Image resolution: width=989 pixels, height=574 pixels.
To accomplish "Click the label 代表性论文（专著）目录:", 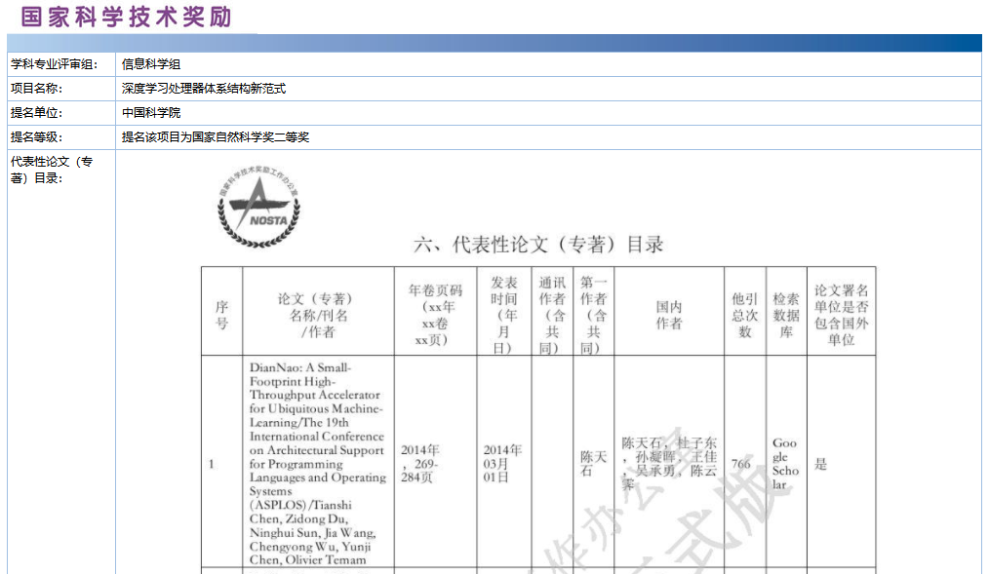I will click(52, 171).
